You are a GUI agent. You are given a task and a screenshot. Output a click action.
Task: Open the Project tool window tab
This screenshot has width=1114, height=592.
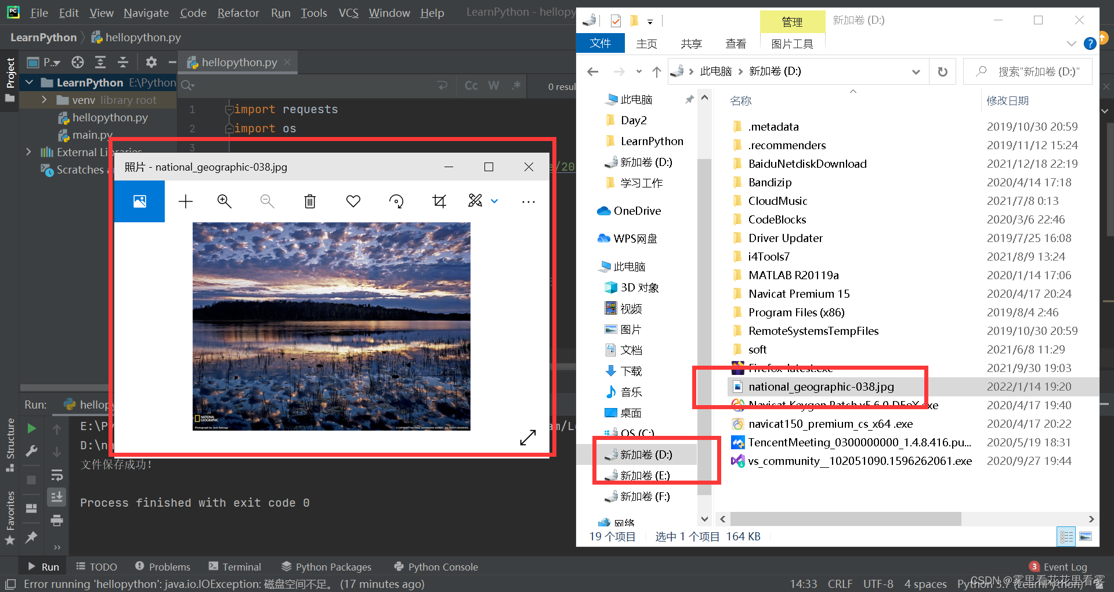(10, 80)
